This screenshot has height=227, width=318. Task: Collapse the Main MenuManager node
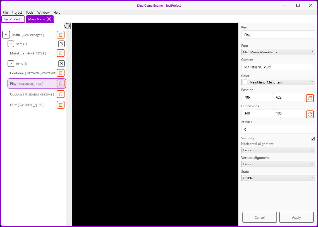point(6,35)
